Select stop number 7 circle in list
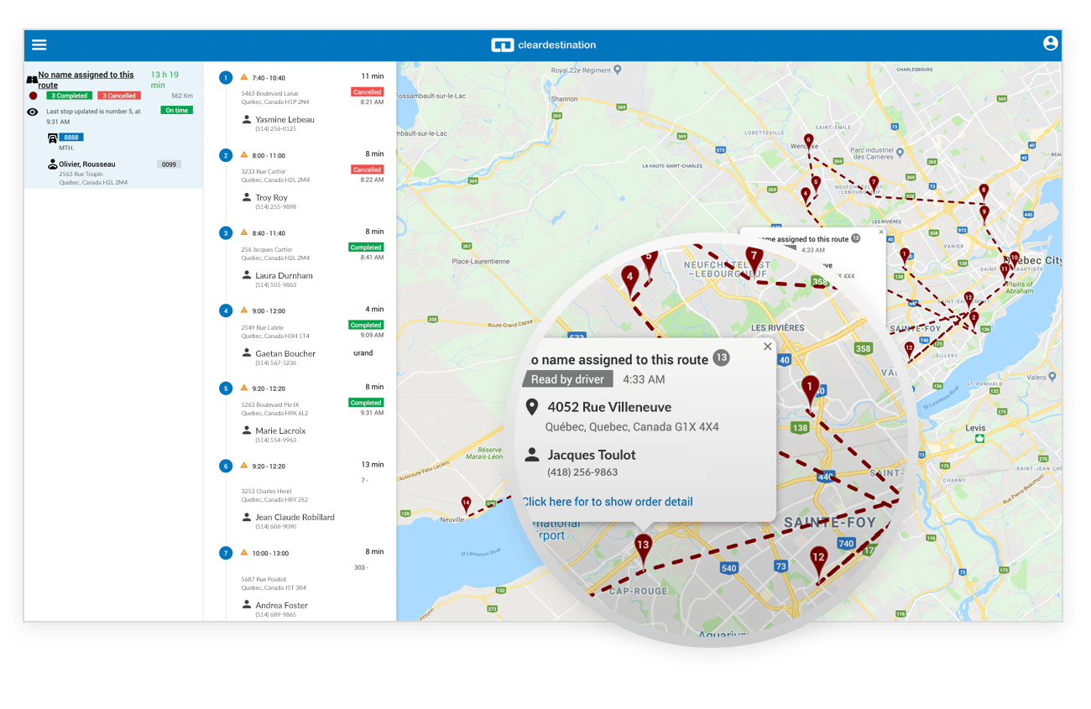 (x=225, y=553)
